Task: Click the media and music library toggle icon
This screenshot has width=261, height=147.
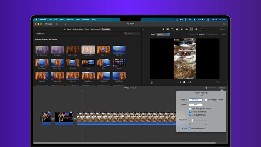Action: tap(58, 24)
